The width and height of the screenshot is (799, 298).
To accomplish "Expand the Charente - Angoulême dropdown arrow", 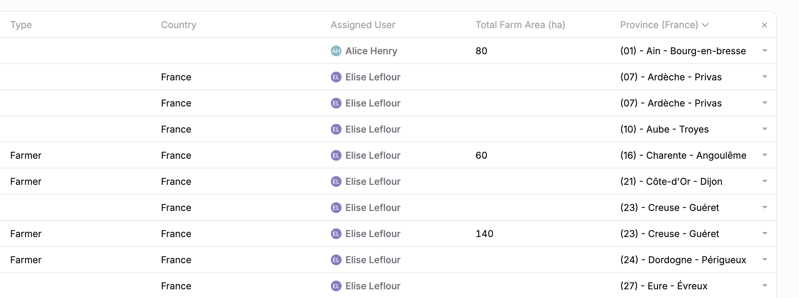I will click(x=765, y=155).
